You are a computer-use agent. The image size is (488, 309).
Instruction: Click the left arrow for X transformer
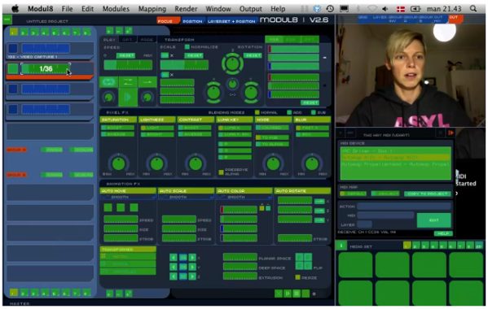pyautogui.click(x=174, y=258)
